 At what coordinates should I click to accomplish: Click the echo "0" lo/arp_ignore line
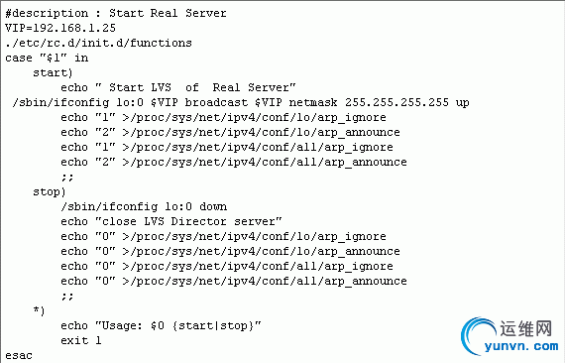click(223, 236)
